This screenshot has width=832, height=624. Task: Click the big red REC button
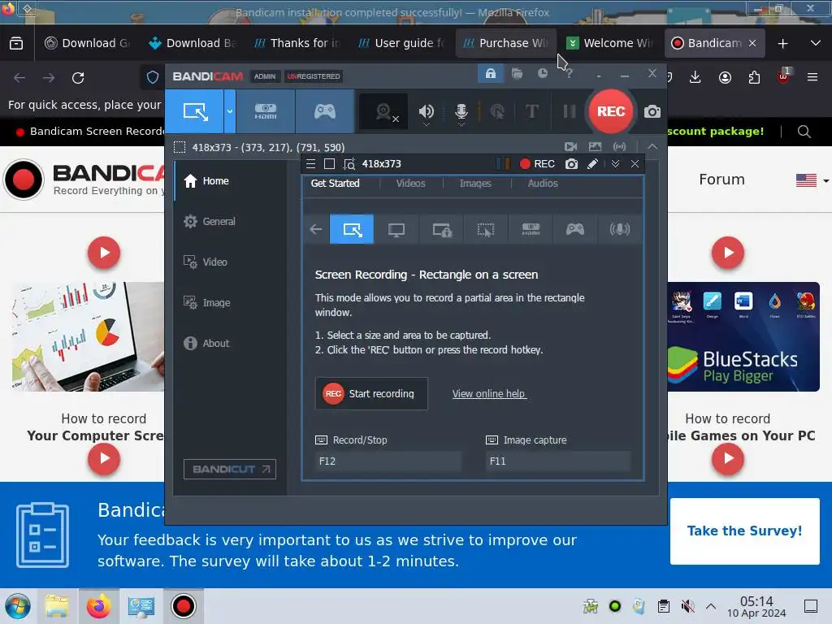611,111
